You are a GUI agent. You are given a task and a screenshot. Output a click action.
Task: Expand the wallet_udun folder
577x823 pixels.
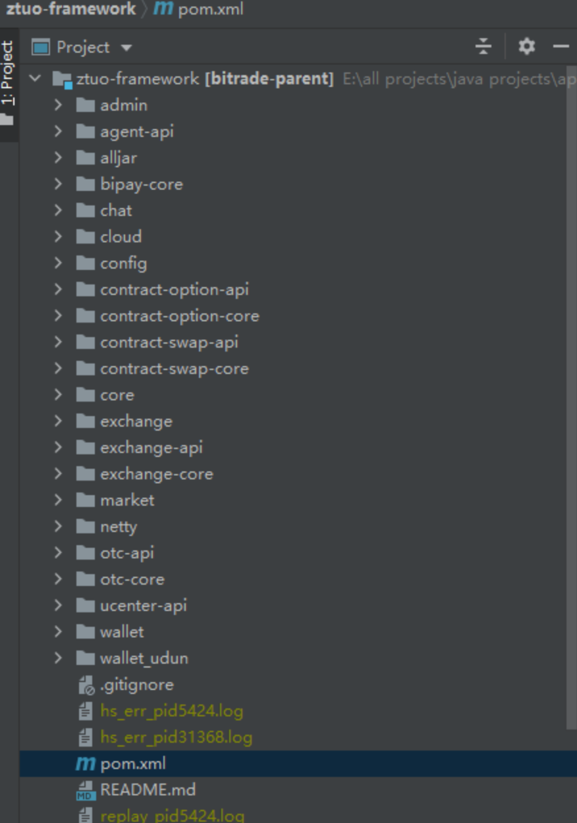pyautogui.click(x=58, y=658)
